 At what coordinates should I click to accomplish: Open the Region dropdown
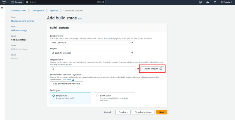point(93,53)
